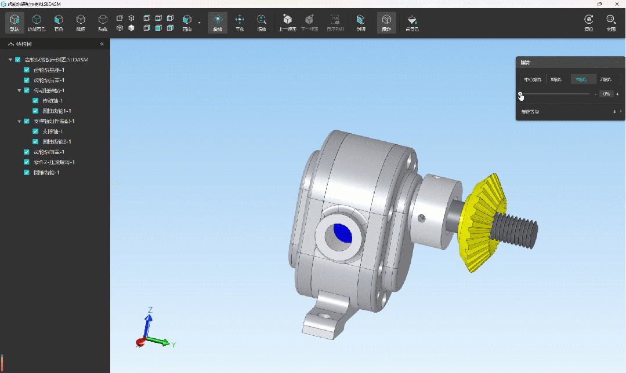Click the plus button to increase explosion
Image resolution: width=626 pixels, height=373 pixels.
(617, 94)
